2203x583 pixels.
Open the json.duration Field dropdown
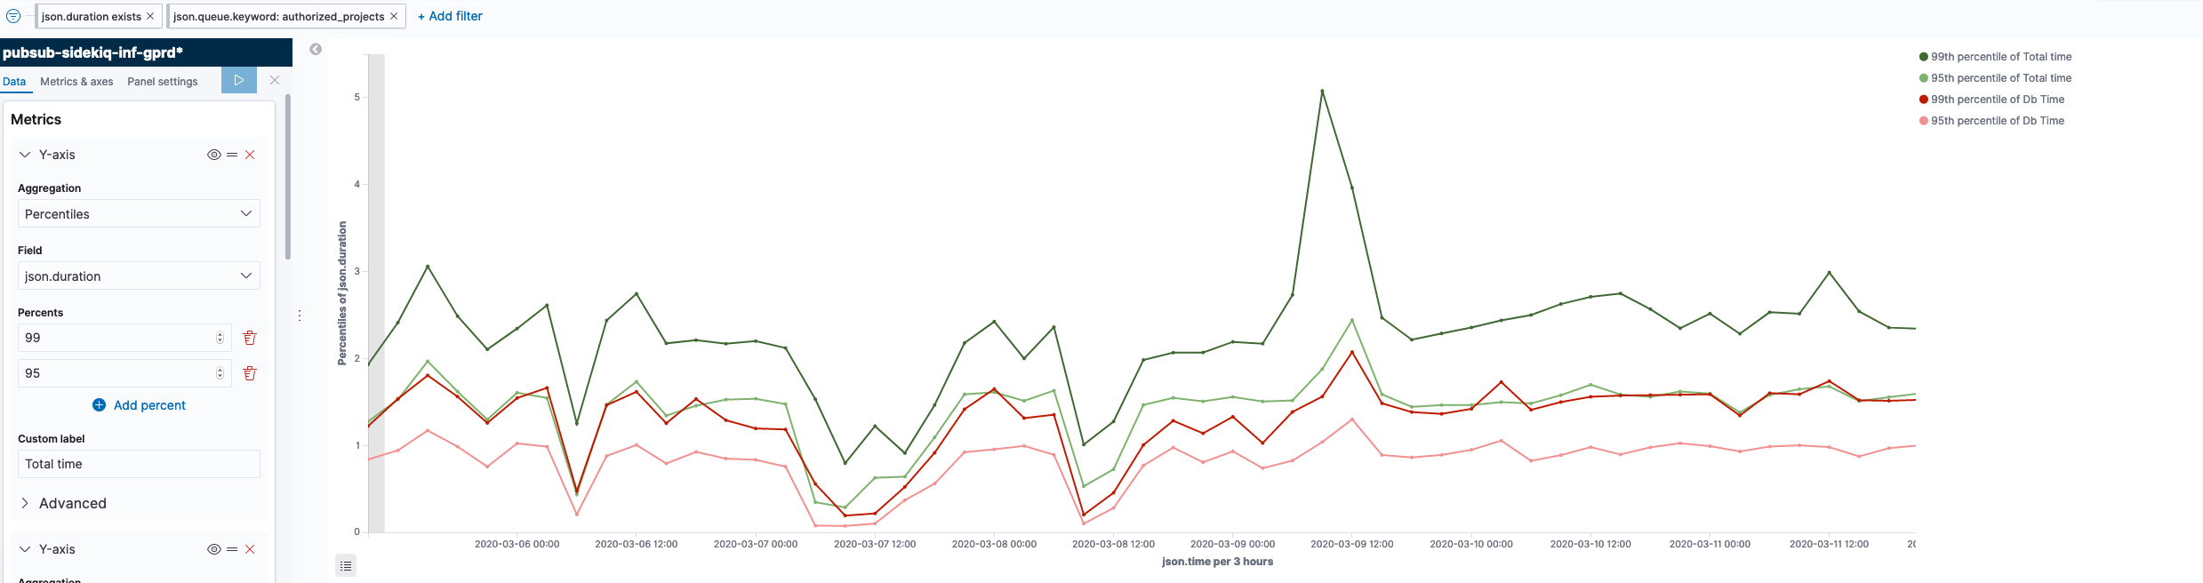pos(139,276)
